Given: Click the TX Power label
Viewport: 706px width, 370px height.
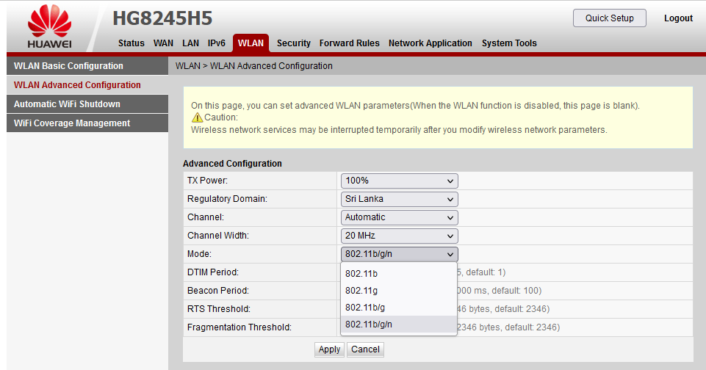Looking at the screenshot, I should [x=208, y=181].
